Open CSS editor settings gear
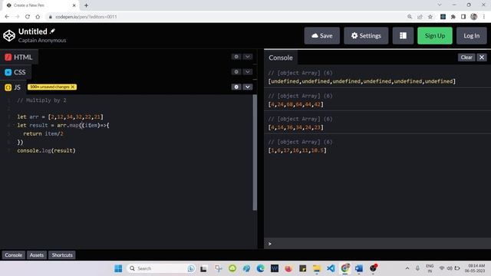 click(x=236, y=71)
